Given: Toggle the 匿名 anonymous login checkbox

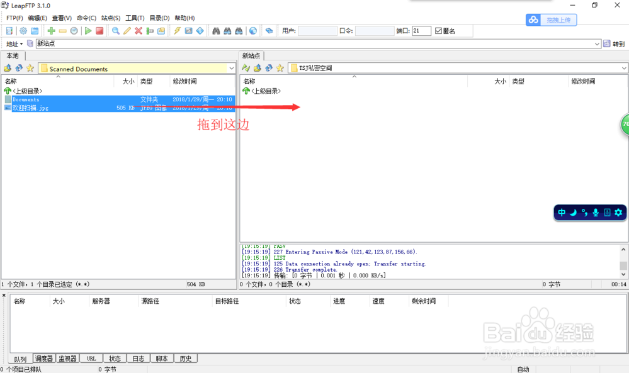Looking at the screenshot, I should point(439,31).
